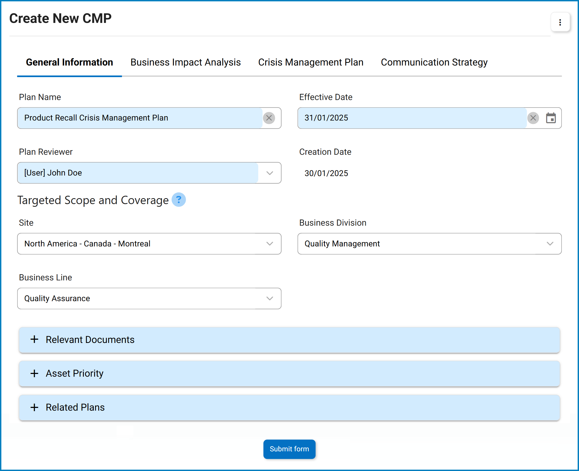Open the Business Line dropdown arrow
The width and height of the screenshot is (579, 471).
(270, 298)
